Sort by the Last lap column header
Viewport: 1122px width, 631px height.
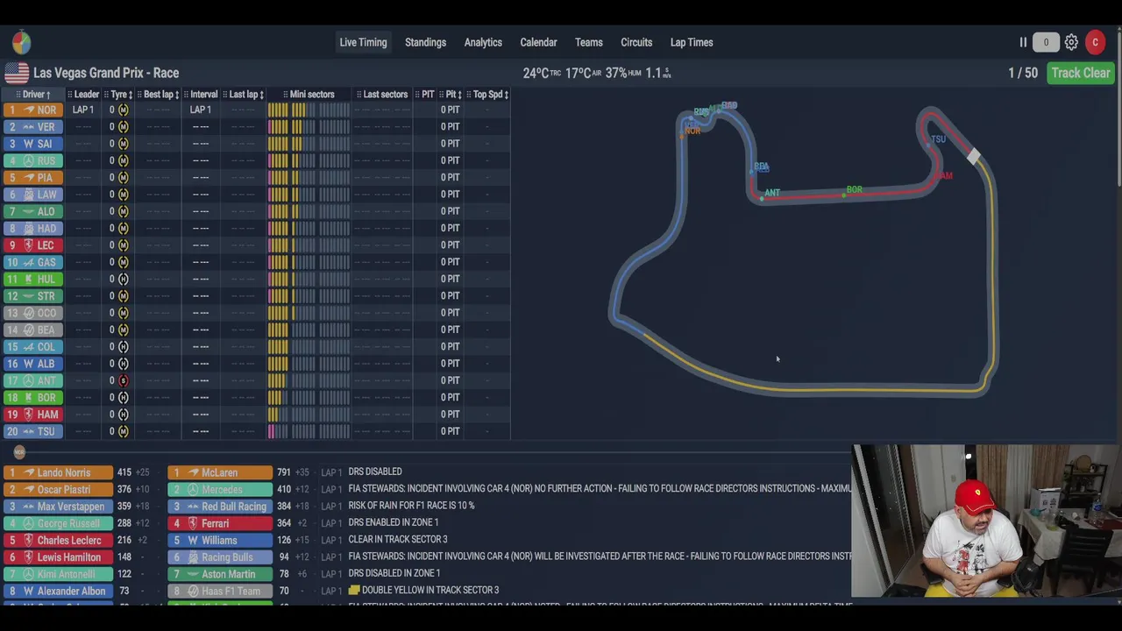[243, 94]
